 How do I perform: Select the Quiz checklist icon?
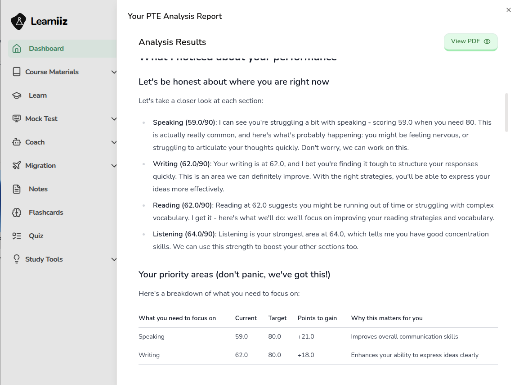click(x=16, y=236)
